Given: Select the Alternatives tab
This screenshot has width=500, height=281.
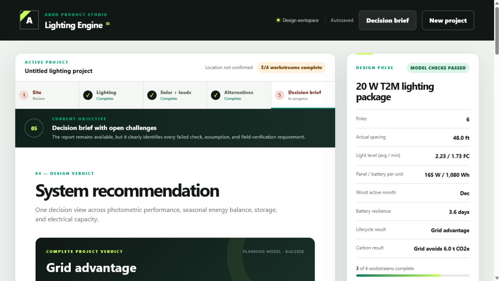Looking at the screenshot, I should click(x=239, y=95).
